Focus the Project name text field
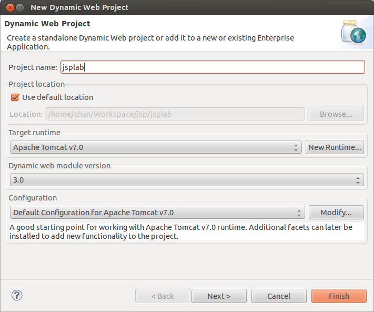This screenshot has width=374, height=312. [213, 67]
